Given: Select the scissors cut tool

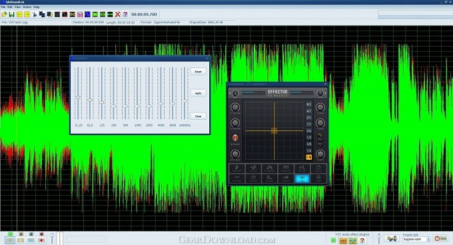Looking at the screenshot, I should pyautogui.click(x=35, y=14).
